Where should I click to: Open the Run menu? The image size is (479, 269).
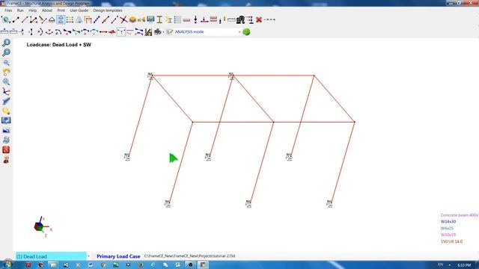tap(20, 10)
